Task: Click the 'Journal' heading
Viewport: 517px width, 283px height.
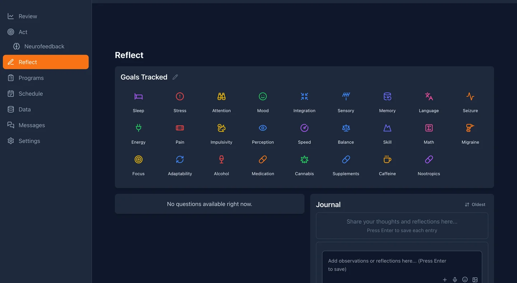Action: 328,205
